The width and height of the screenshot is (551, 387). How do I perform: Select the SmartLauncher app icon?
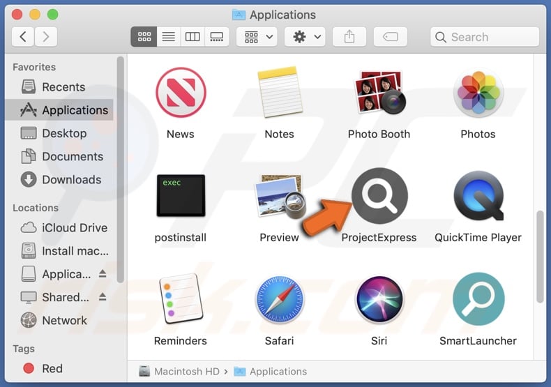click(478, 299)
